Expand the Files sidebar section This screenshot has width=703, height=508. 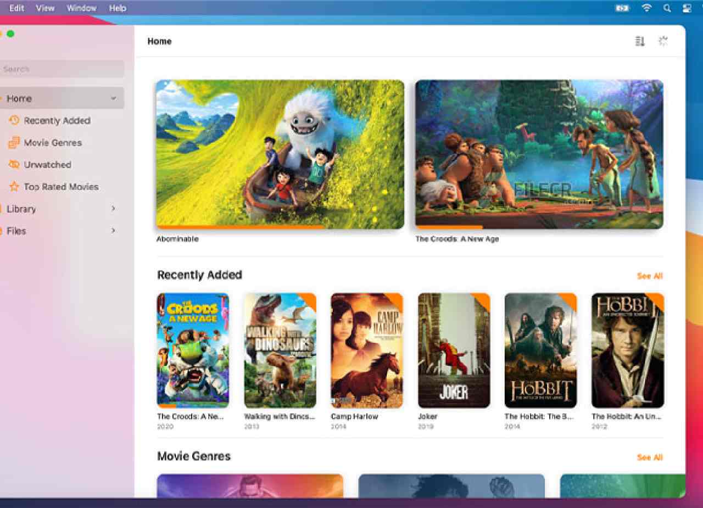tap(113, 231)
